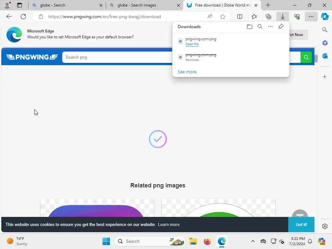The image size is (332, 249).
Task: Open downloads folder icon in Downloads panel
Action: (250, 27)
